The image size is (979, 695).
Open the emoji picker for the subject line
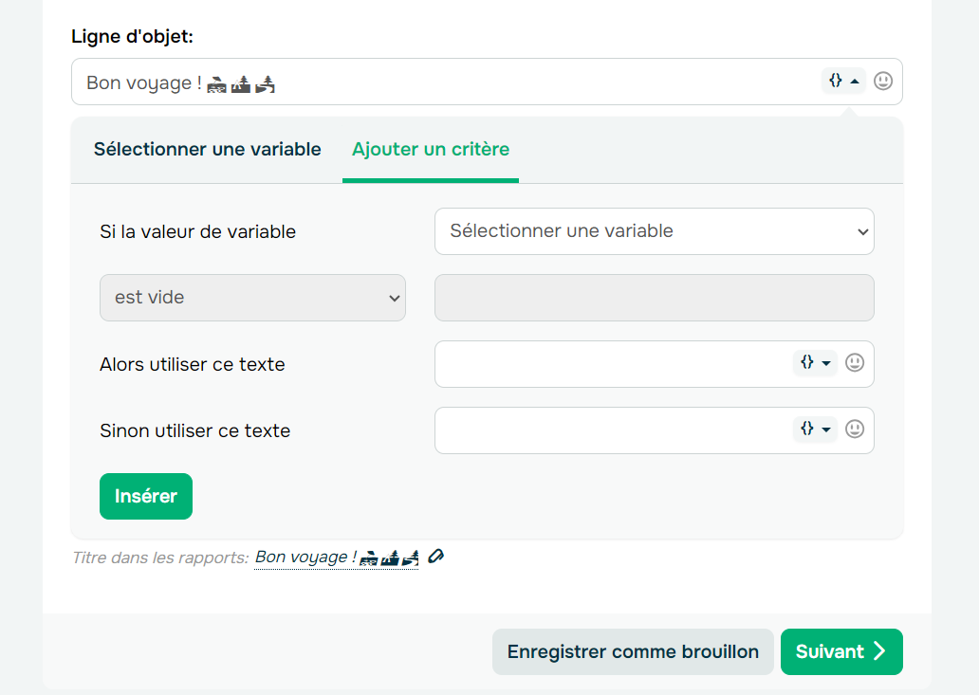(x=882, y=81)
